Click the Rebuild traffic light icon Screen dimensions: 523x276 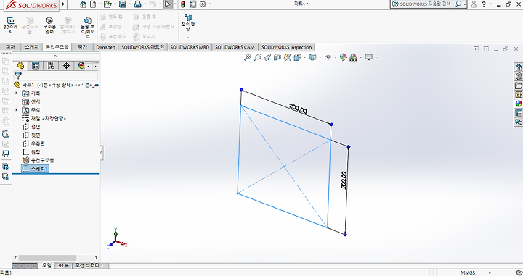pyautogui.click(x=183, y=4)
